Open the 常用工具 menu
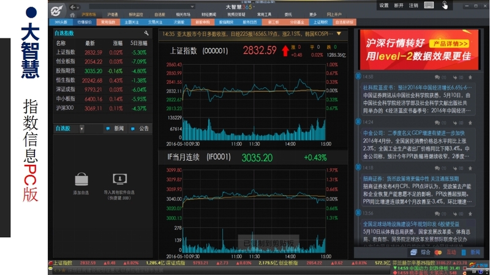Screen dimensions: 490x275 pos(264,14)
